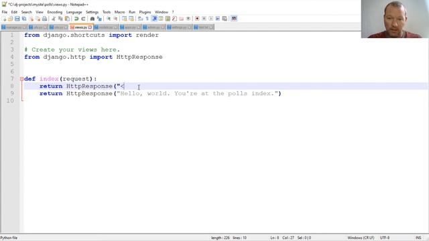Open the Replace toolbar icon
Viewport: 429px width, 241px height.
(99, 19)
